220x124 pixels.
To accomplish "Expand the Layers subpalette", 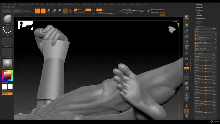I will point(198,13).
